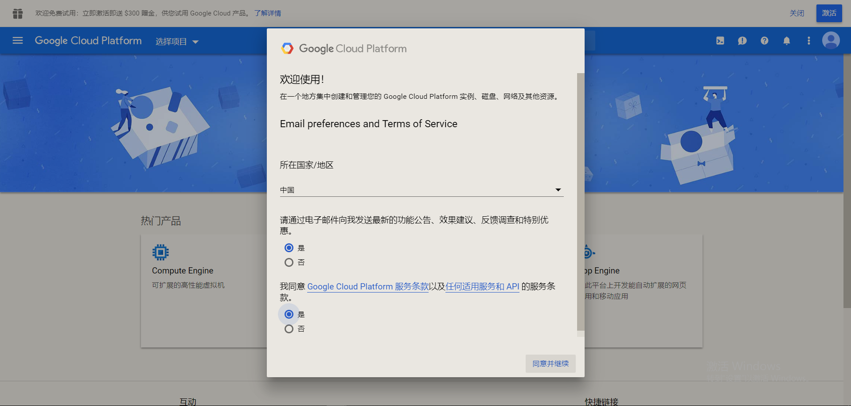Click Email preferences and Terms of Service heading
This screenshot has height=406, width=851.
[x=368, y=124]
